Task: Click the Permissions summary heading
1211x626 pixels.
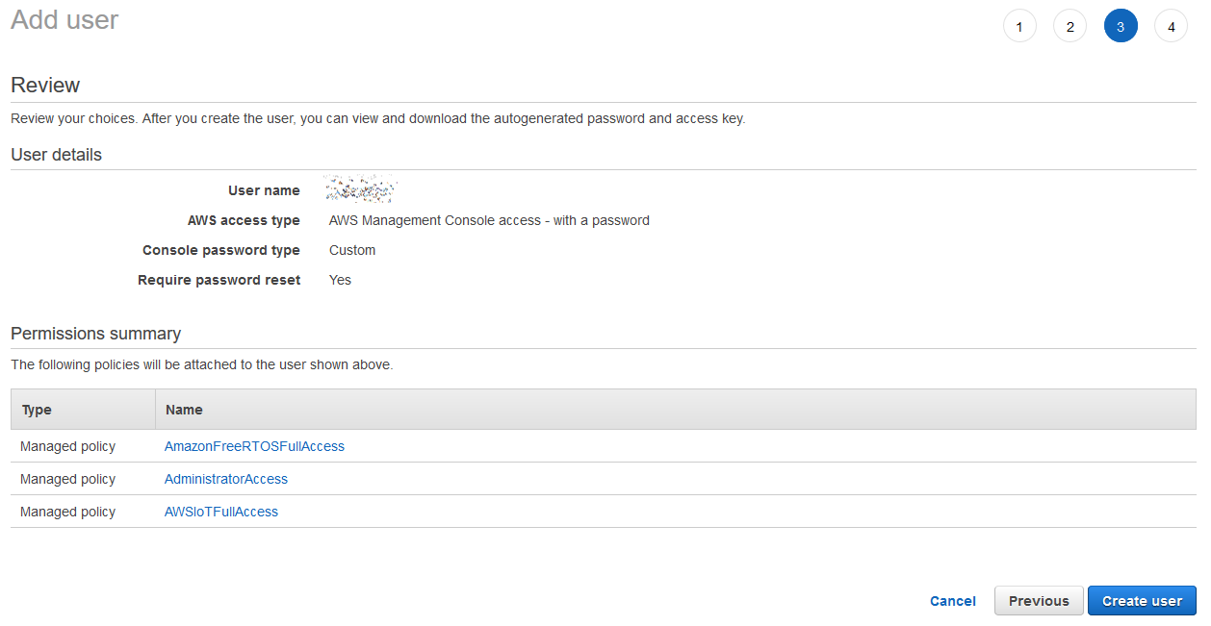Action: tap(95, 334)
